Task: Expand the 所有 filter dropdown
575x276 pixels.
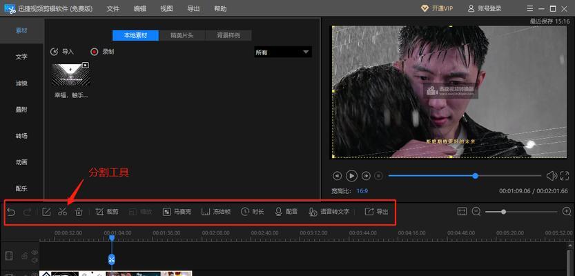Action: tap(283, 52)
